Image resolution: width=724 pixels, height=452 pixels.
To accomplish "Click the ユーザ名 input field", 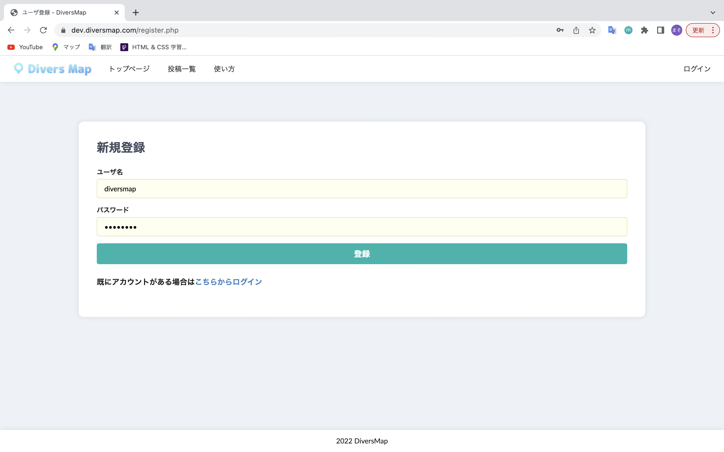I will pos(362,189).
